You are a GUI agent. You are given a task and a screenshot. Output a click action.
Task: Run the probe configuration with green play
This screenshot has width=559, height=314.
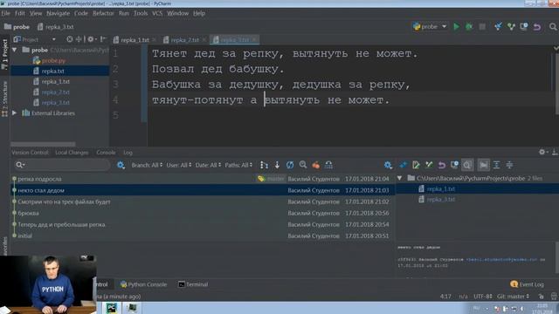456,27
